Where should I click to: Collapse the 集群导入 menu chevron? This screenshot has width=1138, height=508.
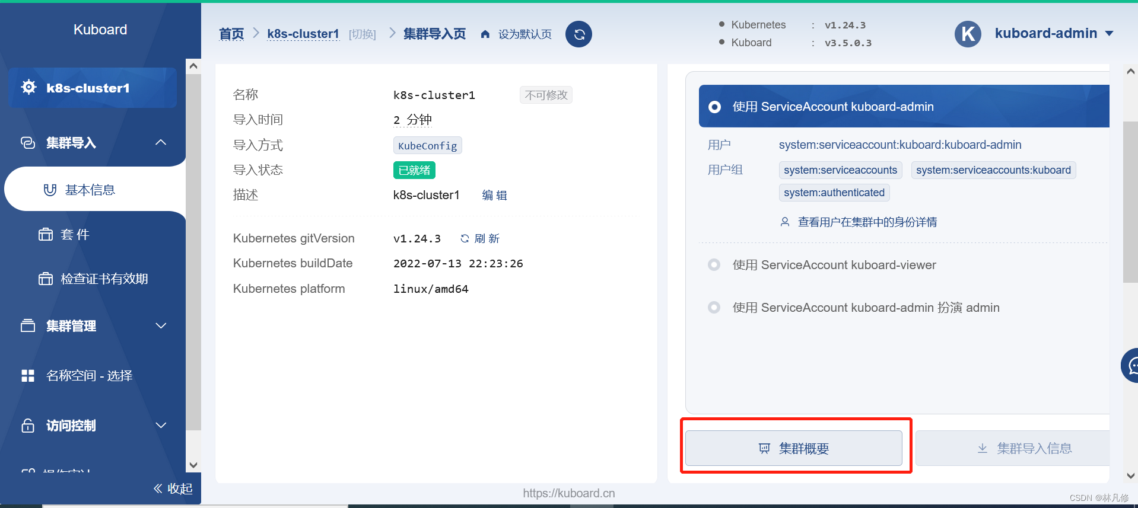pos(161,142)
